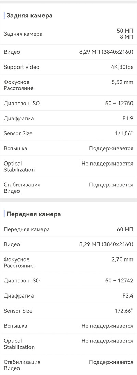
Task: Tap the rear Вспышка Поддерживается row
Action: point(68,148)
